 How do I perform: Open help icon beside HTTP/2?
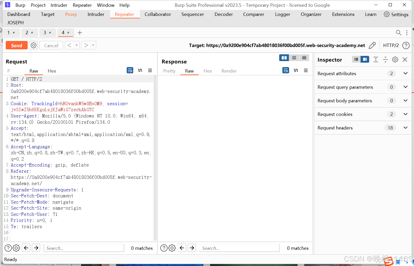coord(406,45)
